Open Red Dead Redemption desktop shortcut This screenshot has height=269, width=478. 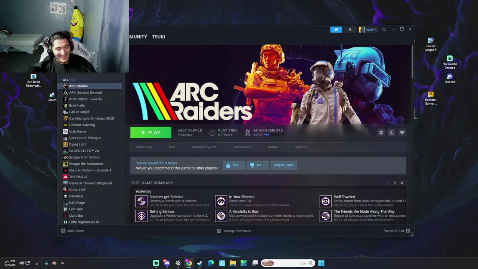pyautogui.click(x=33, y=80)
